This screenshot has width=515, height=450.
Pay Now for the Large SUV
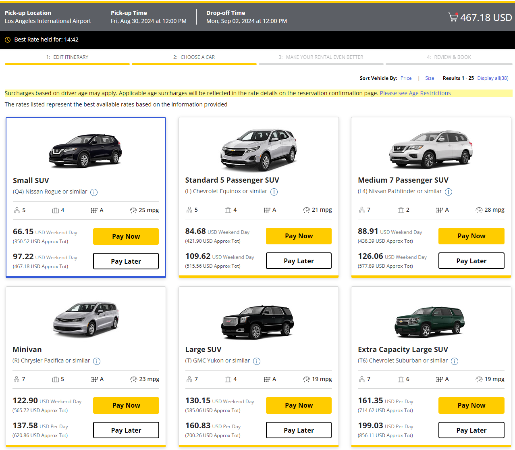[299, 406]
